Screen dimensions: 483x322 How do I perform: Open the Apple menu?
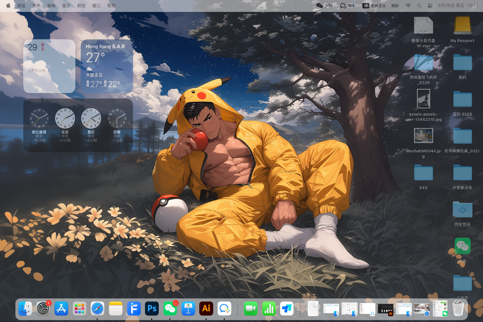pos(8,5)
